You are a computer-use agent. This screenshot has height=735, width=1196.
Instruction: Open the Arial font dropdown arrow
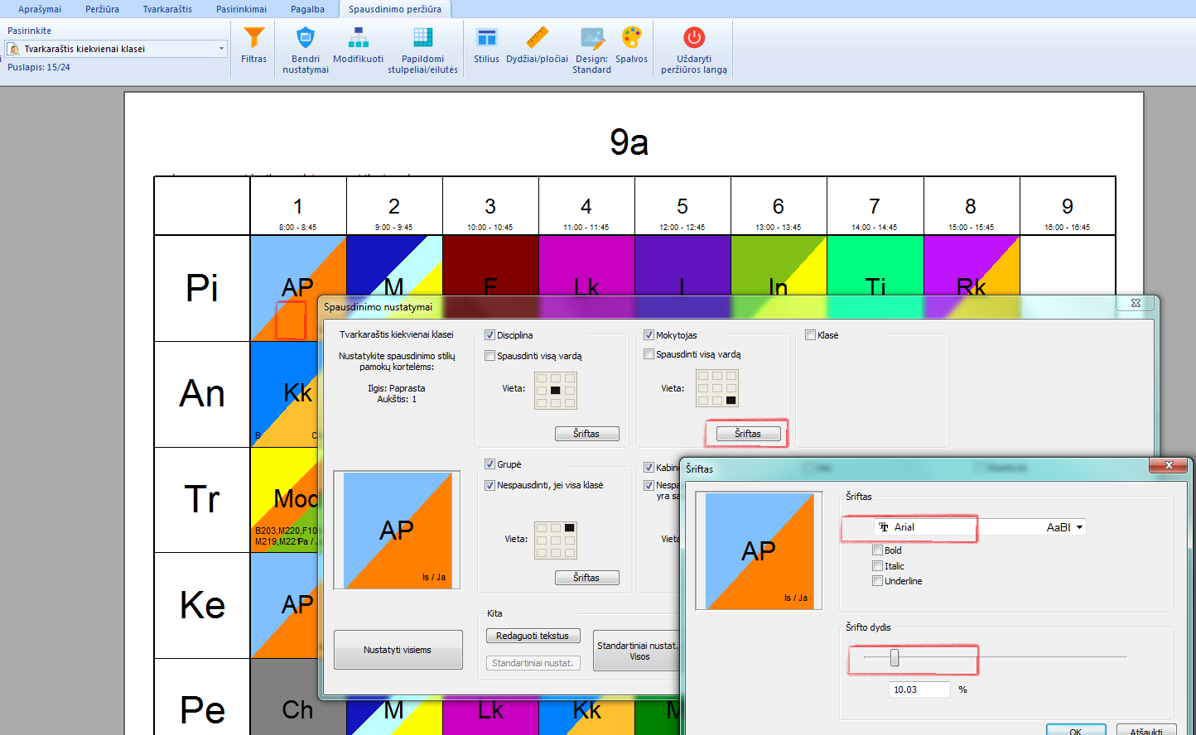1079,527
